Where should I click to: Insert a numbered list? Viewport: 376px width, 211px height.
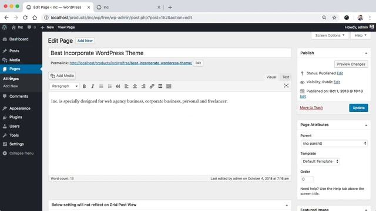click(110, 86)
